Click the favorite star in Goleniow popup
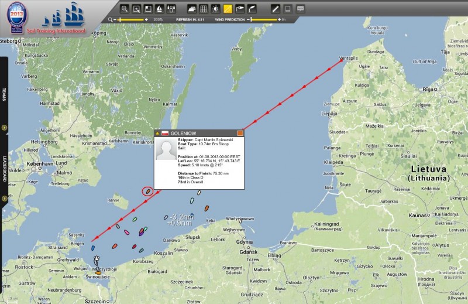The height and width of the screenshot is (304, 468). (157, 133)
